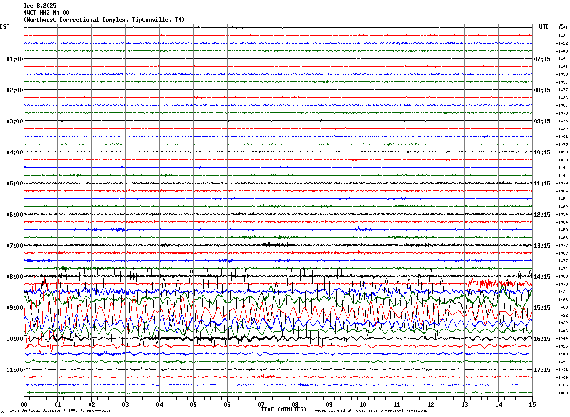Click the traces clipped footnote text
Screen dimensions: 570x417
[x=369, y=411]
